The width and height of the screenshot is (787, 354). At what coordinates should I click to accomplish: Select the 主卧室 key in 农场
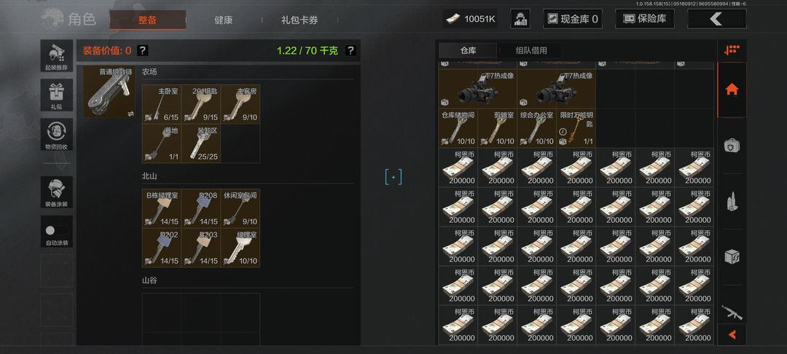162,103
